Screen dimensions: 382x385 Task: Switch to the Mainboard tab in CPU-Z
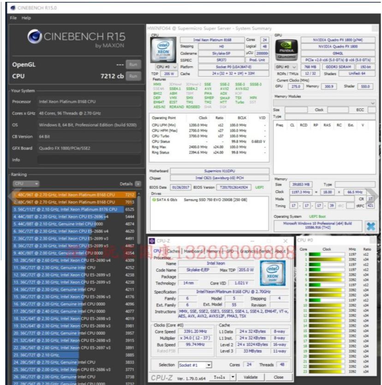click(193, 251)
